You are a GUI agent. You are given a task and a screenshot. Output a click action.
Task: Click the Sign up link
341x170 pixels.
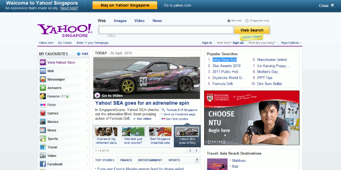(238, 43)
